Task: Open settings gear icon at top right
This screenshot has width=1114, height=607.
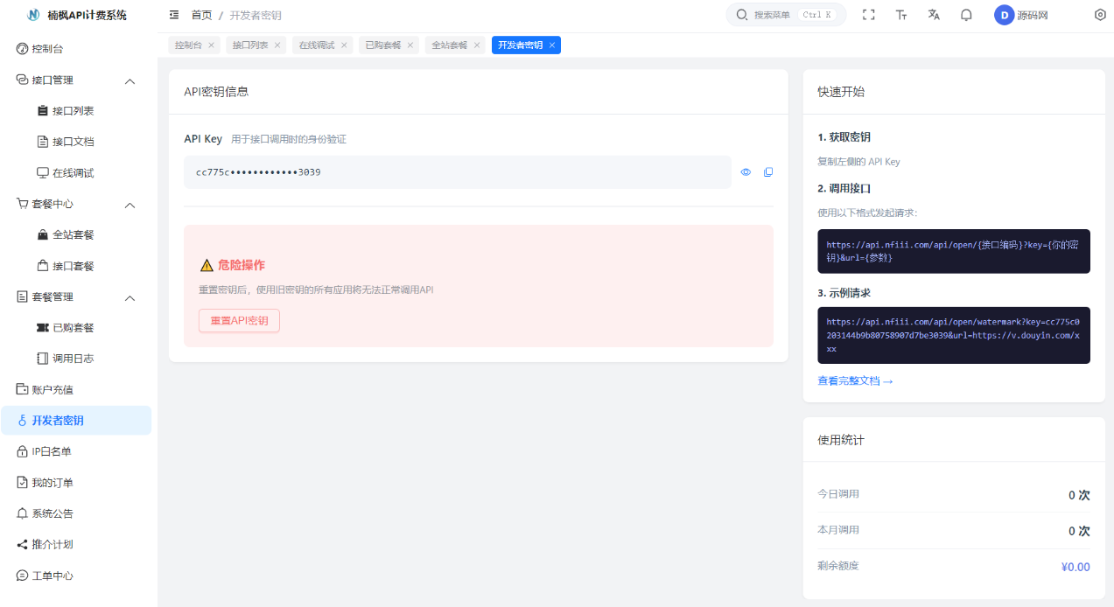Action: point(1100,15)
